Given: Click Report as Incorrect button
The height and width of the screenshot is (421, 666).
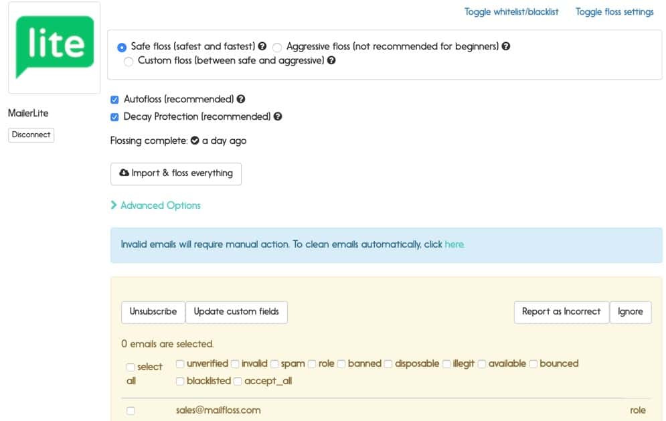Looking at the screenshot, I should click(x=561, y=312).
